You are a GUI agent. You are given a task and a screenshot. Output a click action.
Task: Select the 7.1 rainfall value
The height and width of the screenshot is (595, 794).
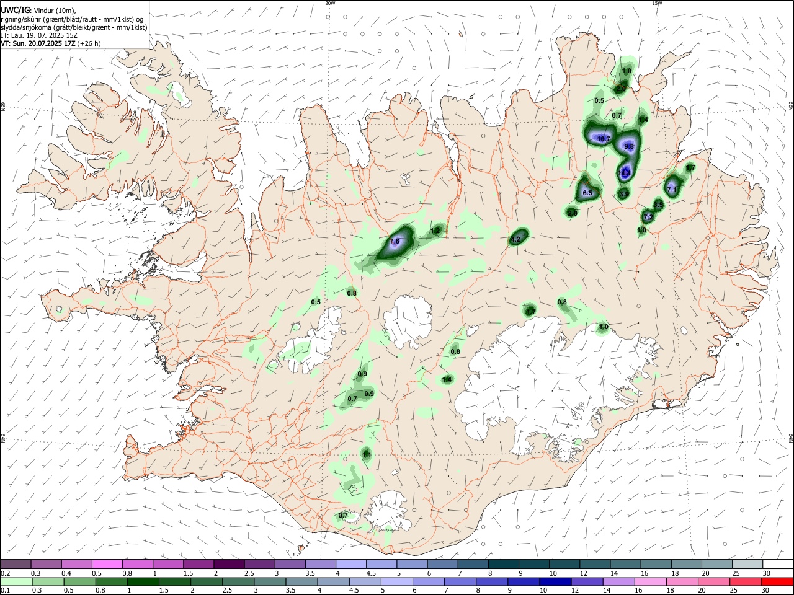(671, 188)
